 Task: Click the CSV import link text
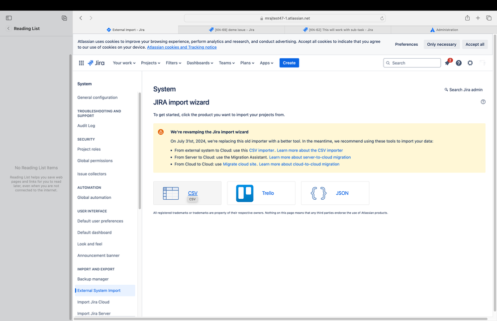coord(193,193)
